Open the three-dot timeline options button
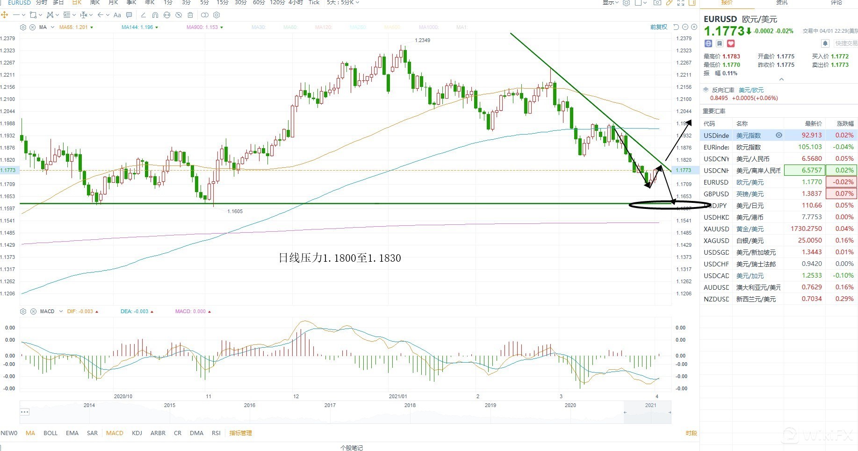Screen dimensions: 858x451 pyautogui.click(x=25, y=412)
